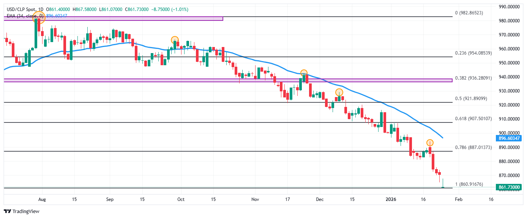Click the 2026 label on the time axis

point(391,199)
